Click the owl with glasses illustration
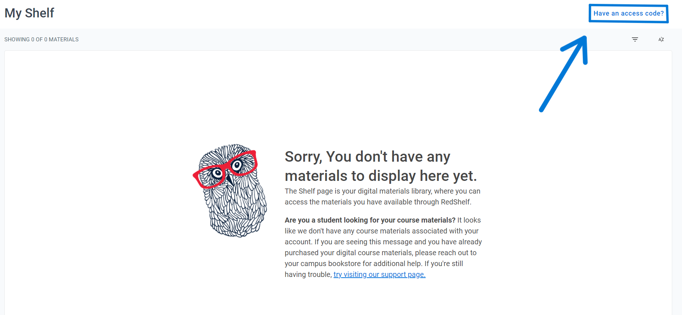This screenshot has width=682, height=315. [x=230, y=191]
